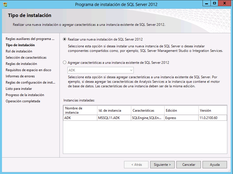
Task: Click Versión column header
Action: pos(213,110)
